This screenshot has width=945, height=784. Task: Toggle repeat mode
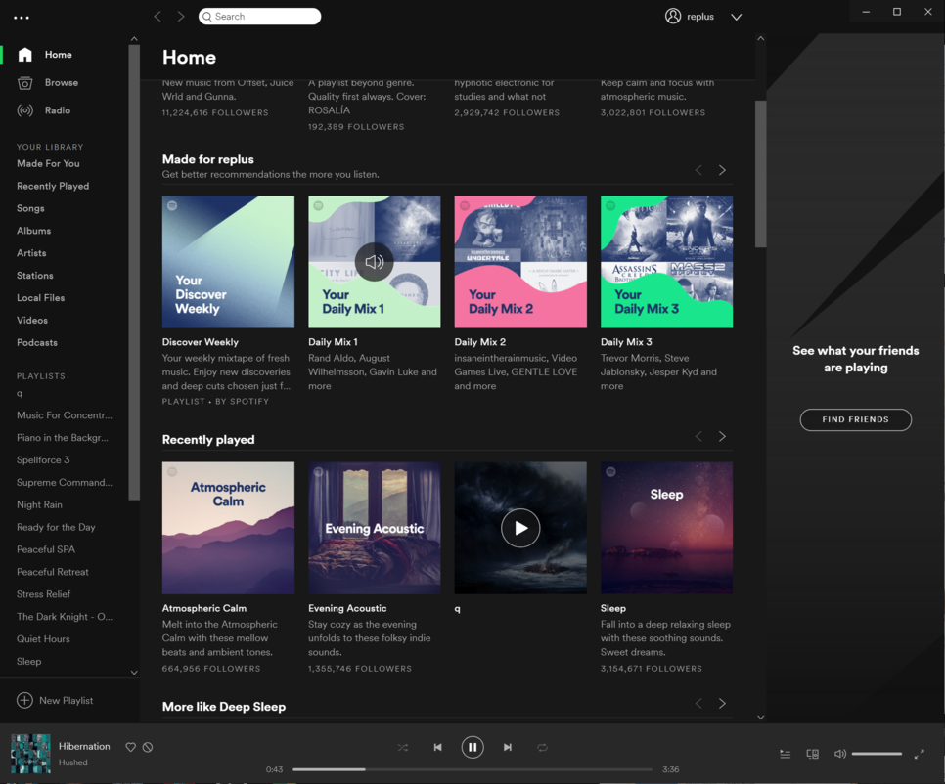542,747
